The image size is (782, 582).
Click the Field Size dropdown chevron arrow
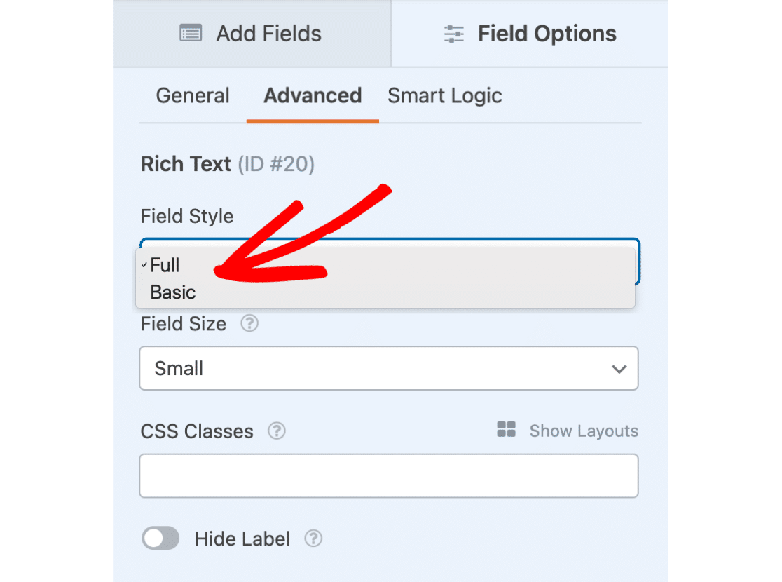pyautogui.click(x=619, y=369)
